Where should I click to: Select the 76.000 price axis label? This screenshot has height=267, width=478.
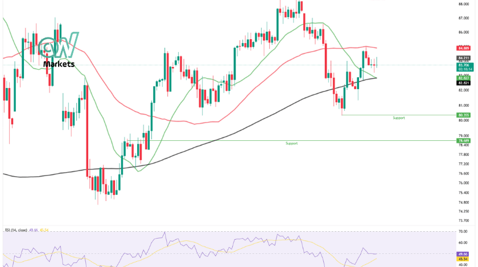point(463,183)
